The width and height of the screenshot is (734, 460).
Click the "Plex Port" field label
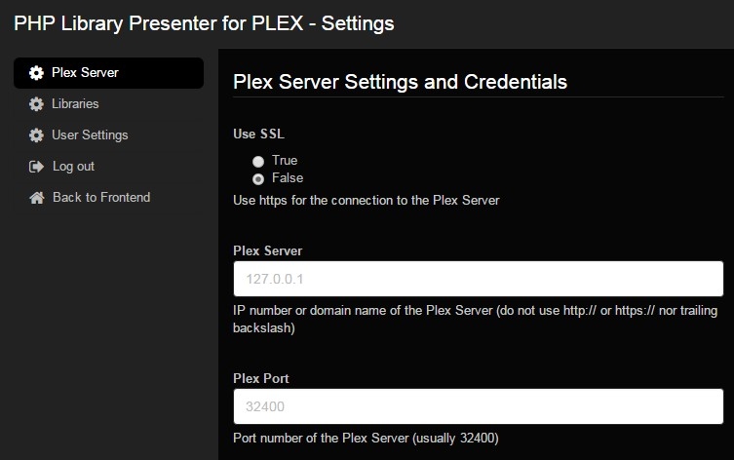click(x=261, y=378)
